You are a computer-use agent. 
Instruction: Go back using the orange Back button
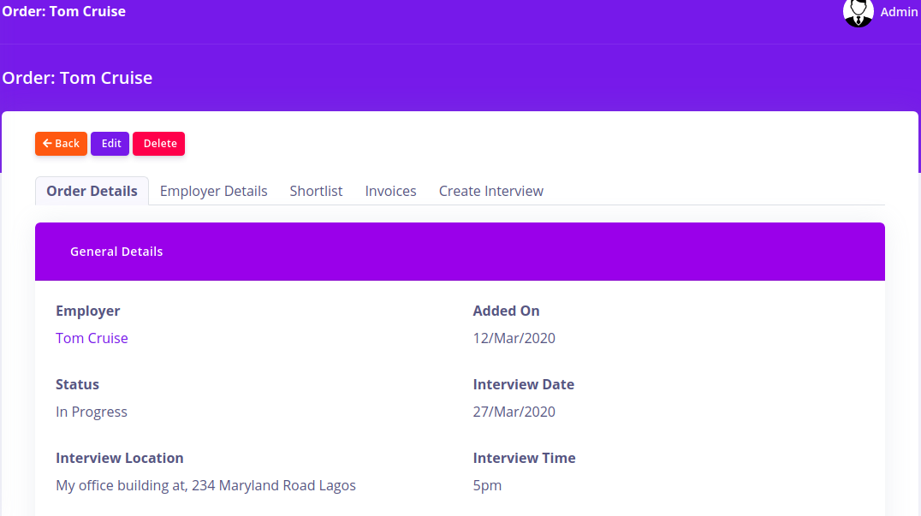point(61,144)
